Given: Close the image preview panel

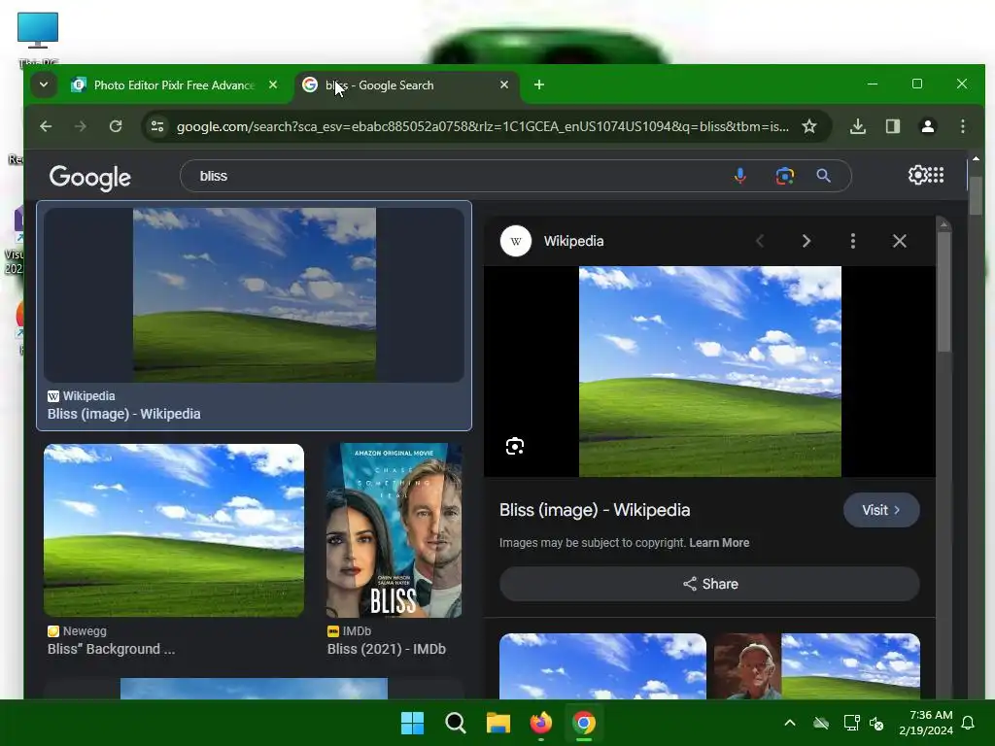Looking at the screenshot, I should (x=899, y=241).
